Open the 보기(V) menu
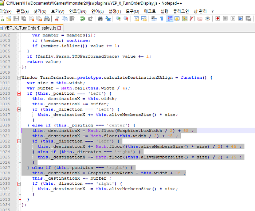 click(58, 11)
